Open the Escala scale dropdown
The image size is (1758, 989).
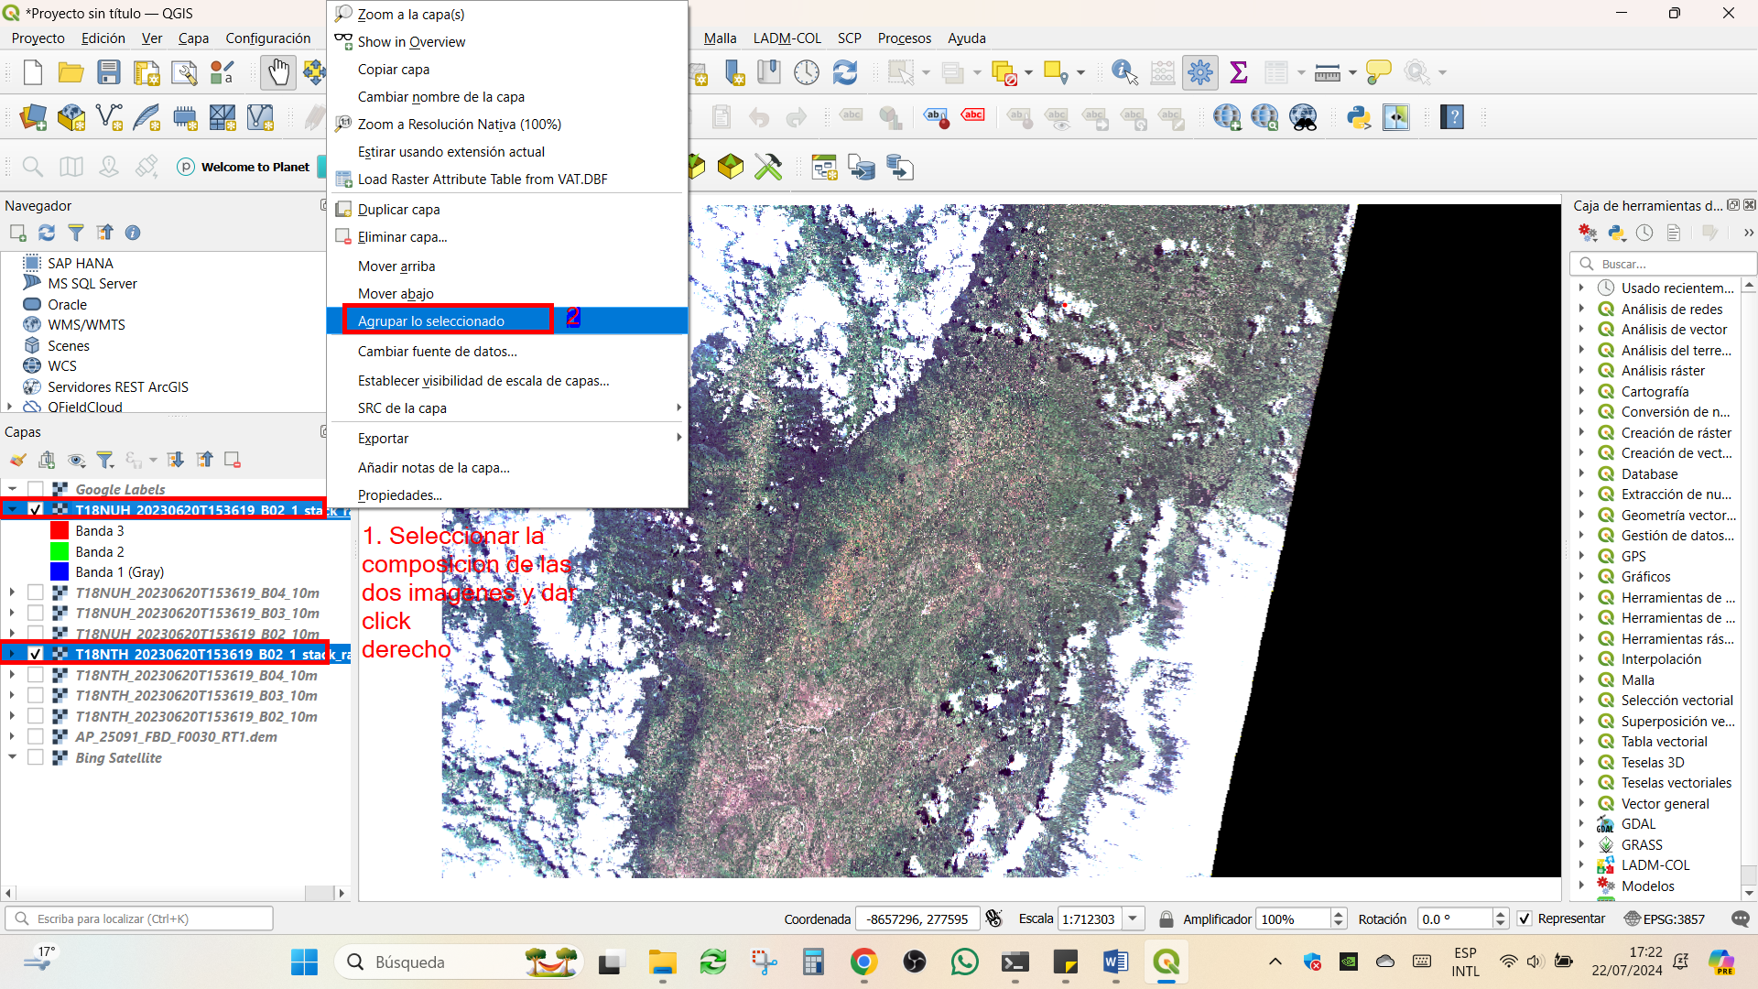[x=1134, y=918]
